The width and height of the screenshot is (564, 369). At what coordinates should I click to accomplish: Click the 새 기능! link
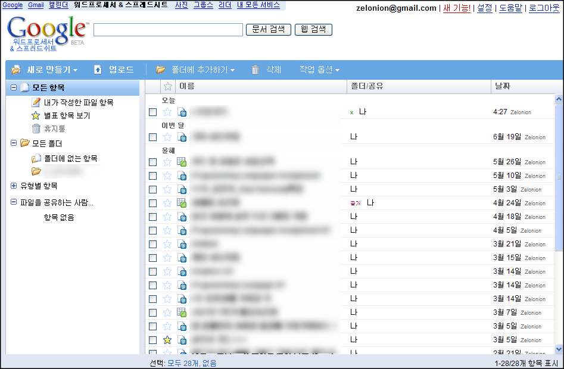pyautogui.click(x=457, y=8)
